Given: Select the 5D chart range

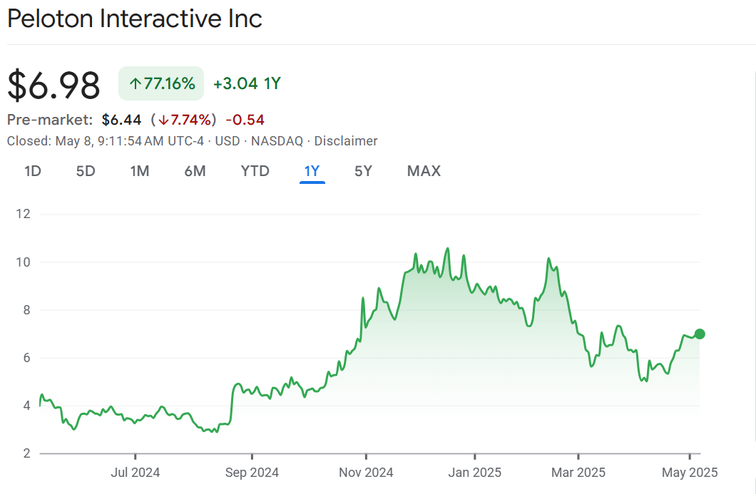Looking at the screenshot, I should click(86, 171).
